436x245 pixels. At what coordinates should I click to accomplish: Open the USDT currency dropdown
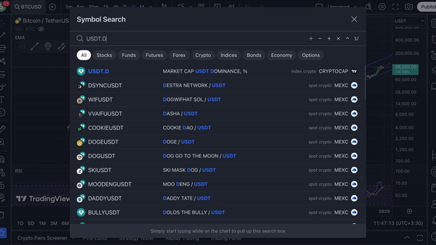click(x=409, y=21)
